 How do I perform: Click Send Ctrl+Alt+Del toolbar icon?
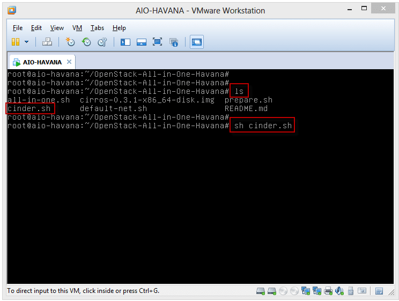47,42
